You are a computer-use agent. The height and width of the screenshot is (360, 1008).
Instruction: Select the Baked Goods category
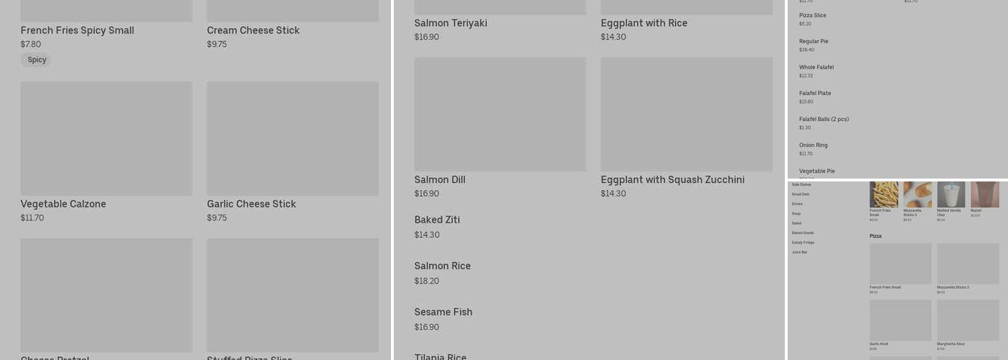pos(803,233)
